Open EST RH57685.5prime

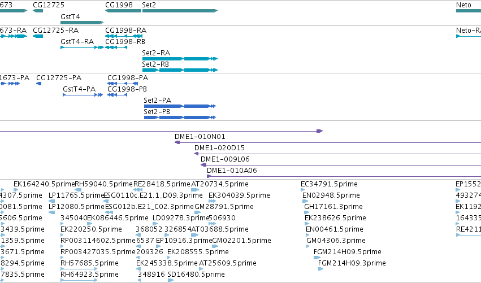89,264
